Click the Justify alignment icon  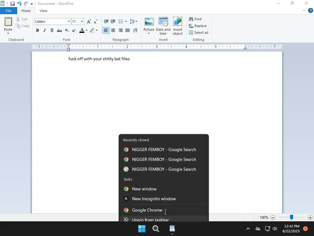pyautogui.click(x=128, y=30)
